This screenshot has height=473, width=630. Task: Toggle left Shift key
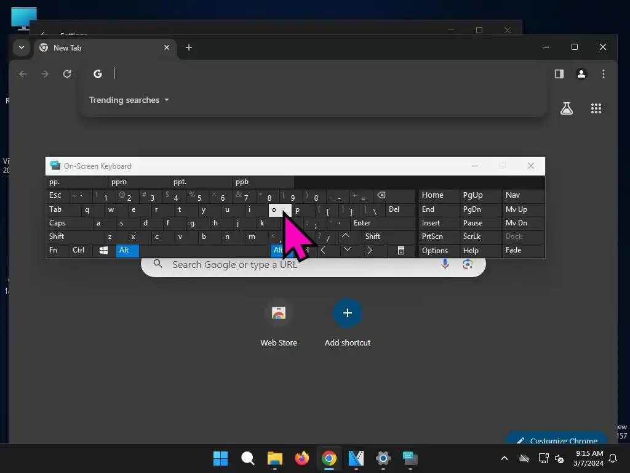coord(75,236)
